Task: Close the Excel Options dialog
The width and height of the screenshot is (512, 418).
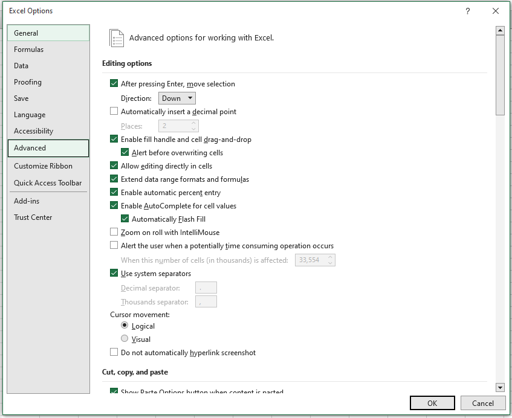Action: coord(495,11)
